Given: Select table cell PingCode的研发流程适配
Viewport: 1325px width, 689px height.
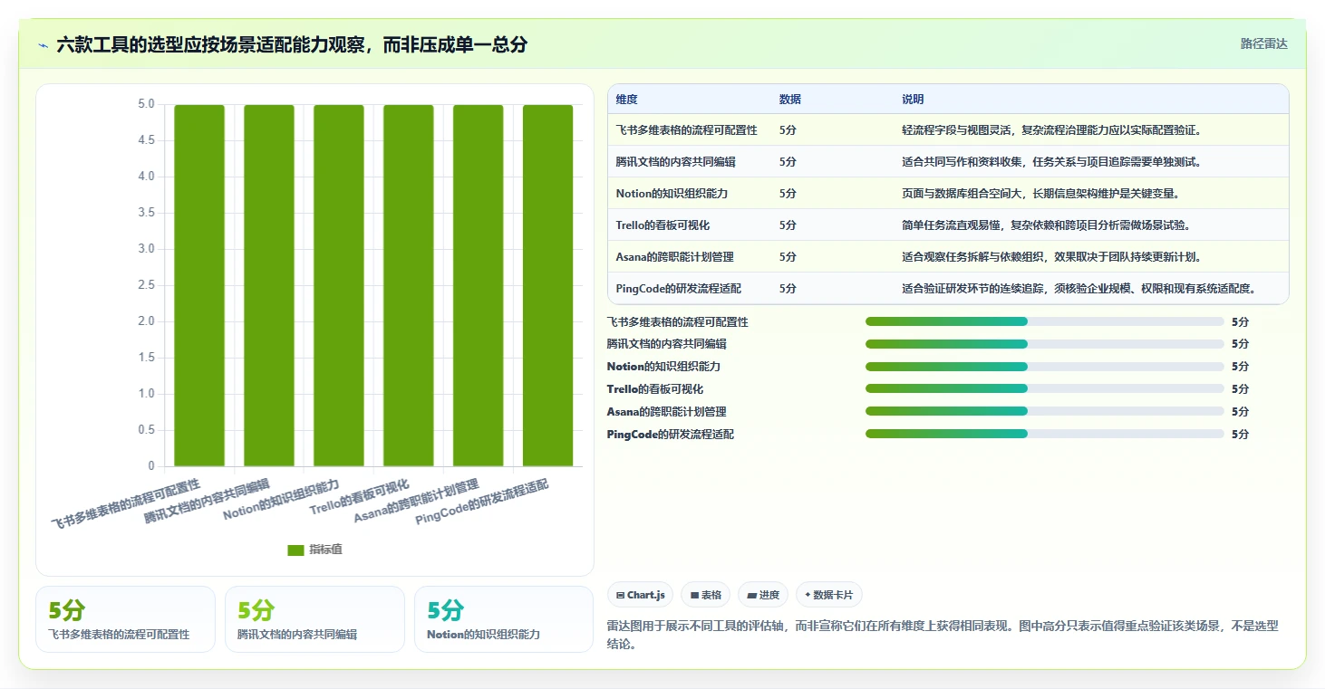Looking at the screenshot, I should tap(678, 289).
